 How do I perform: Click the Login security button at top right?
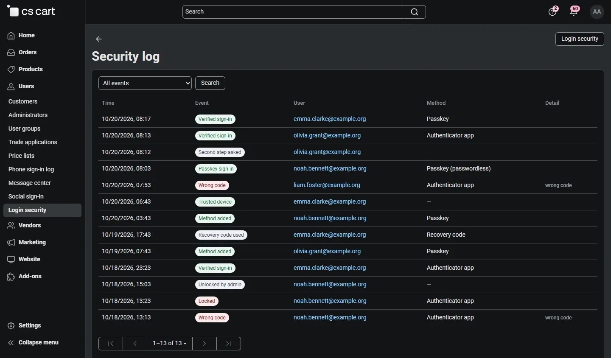[x=580, y=39]
